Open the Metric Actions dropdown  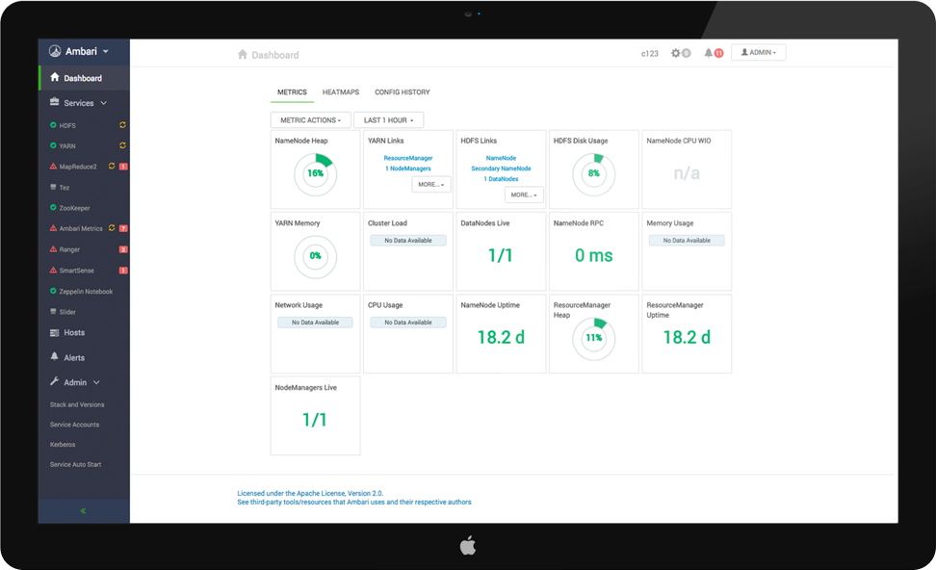[310, 120]
